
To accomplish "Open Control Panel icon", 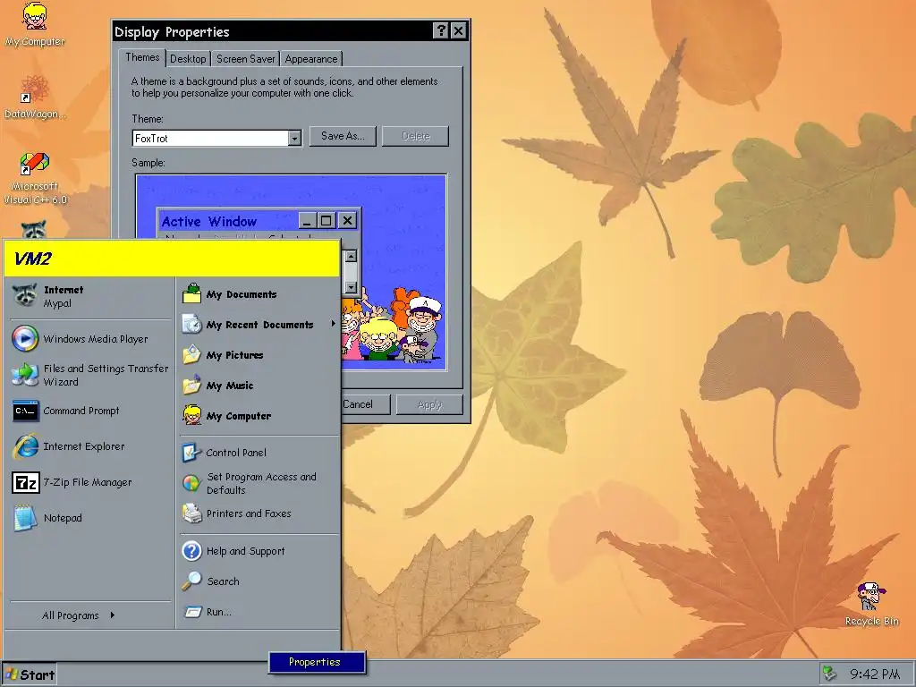I will [x=191, y=452].
